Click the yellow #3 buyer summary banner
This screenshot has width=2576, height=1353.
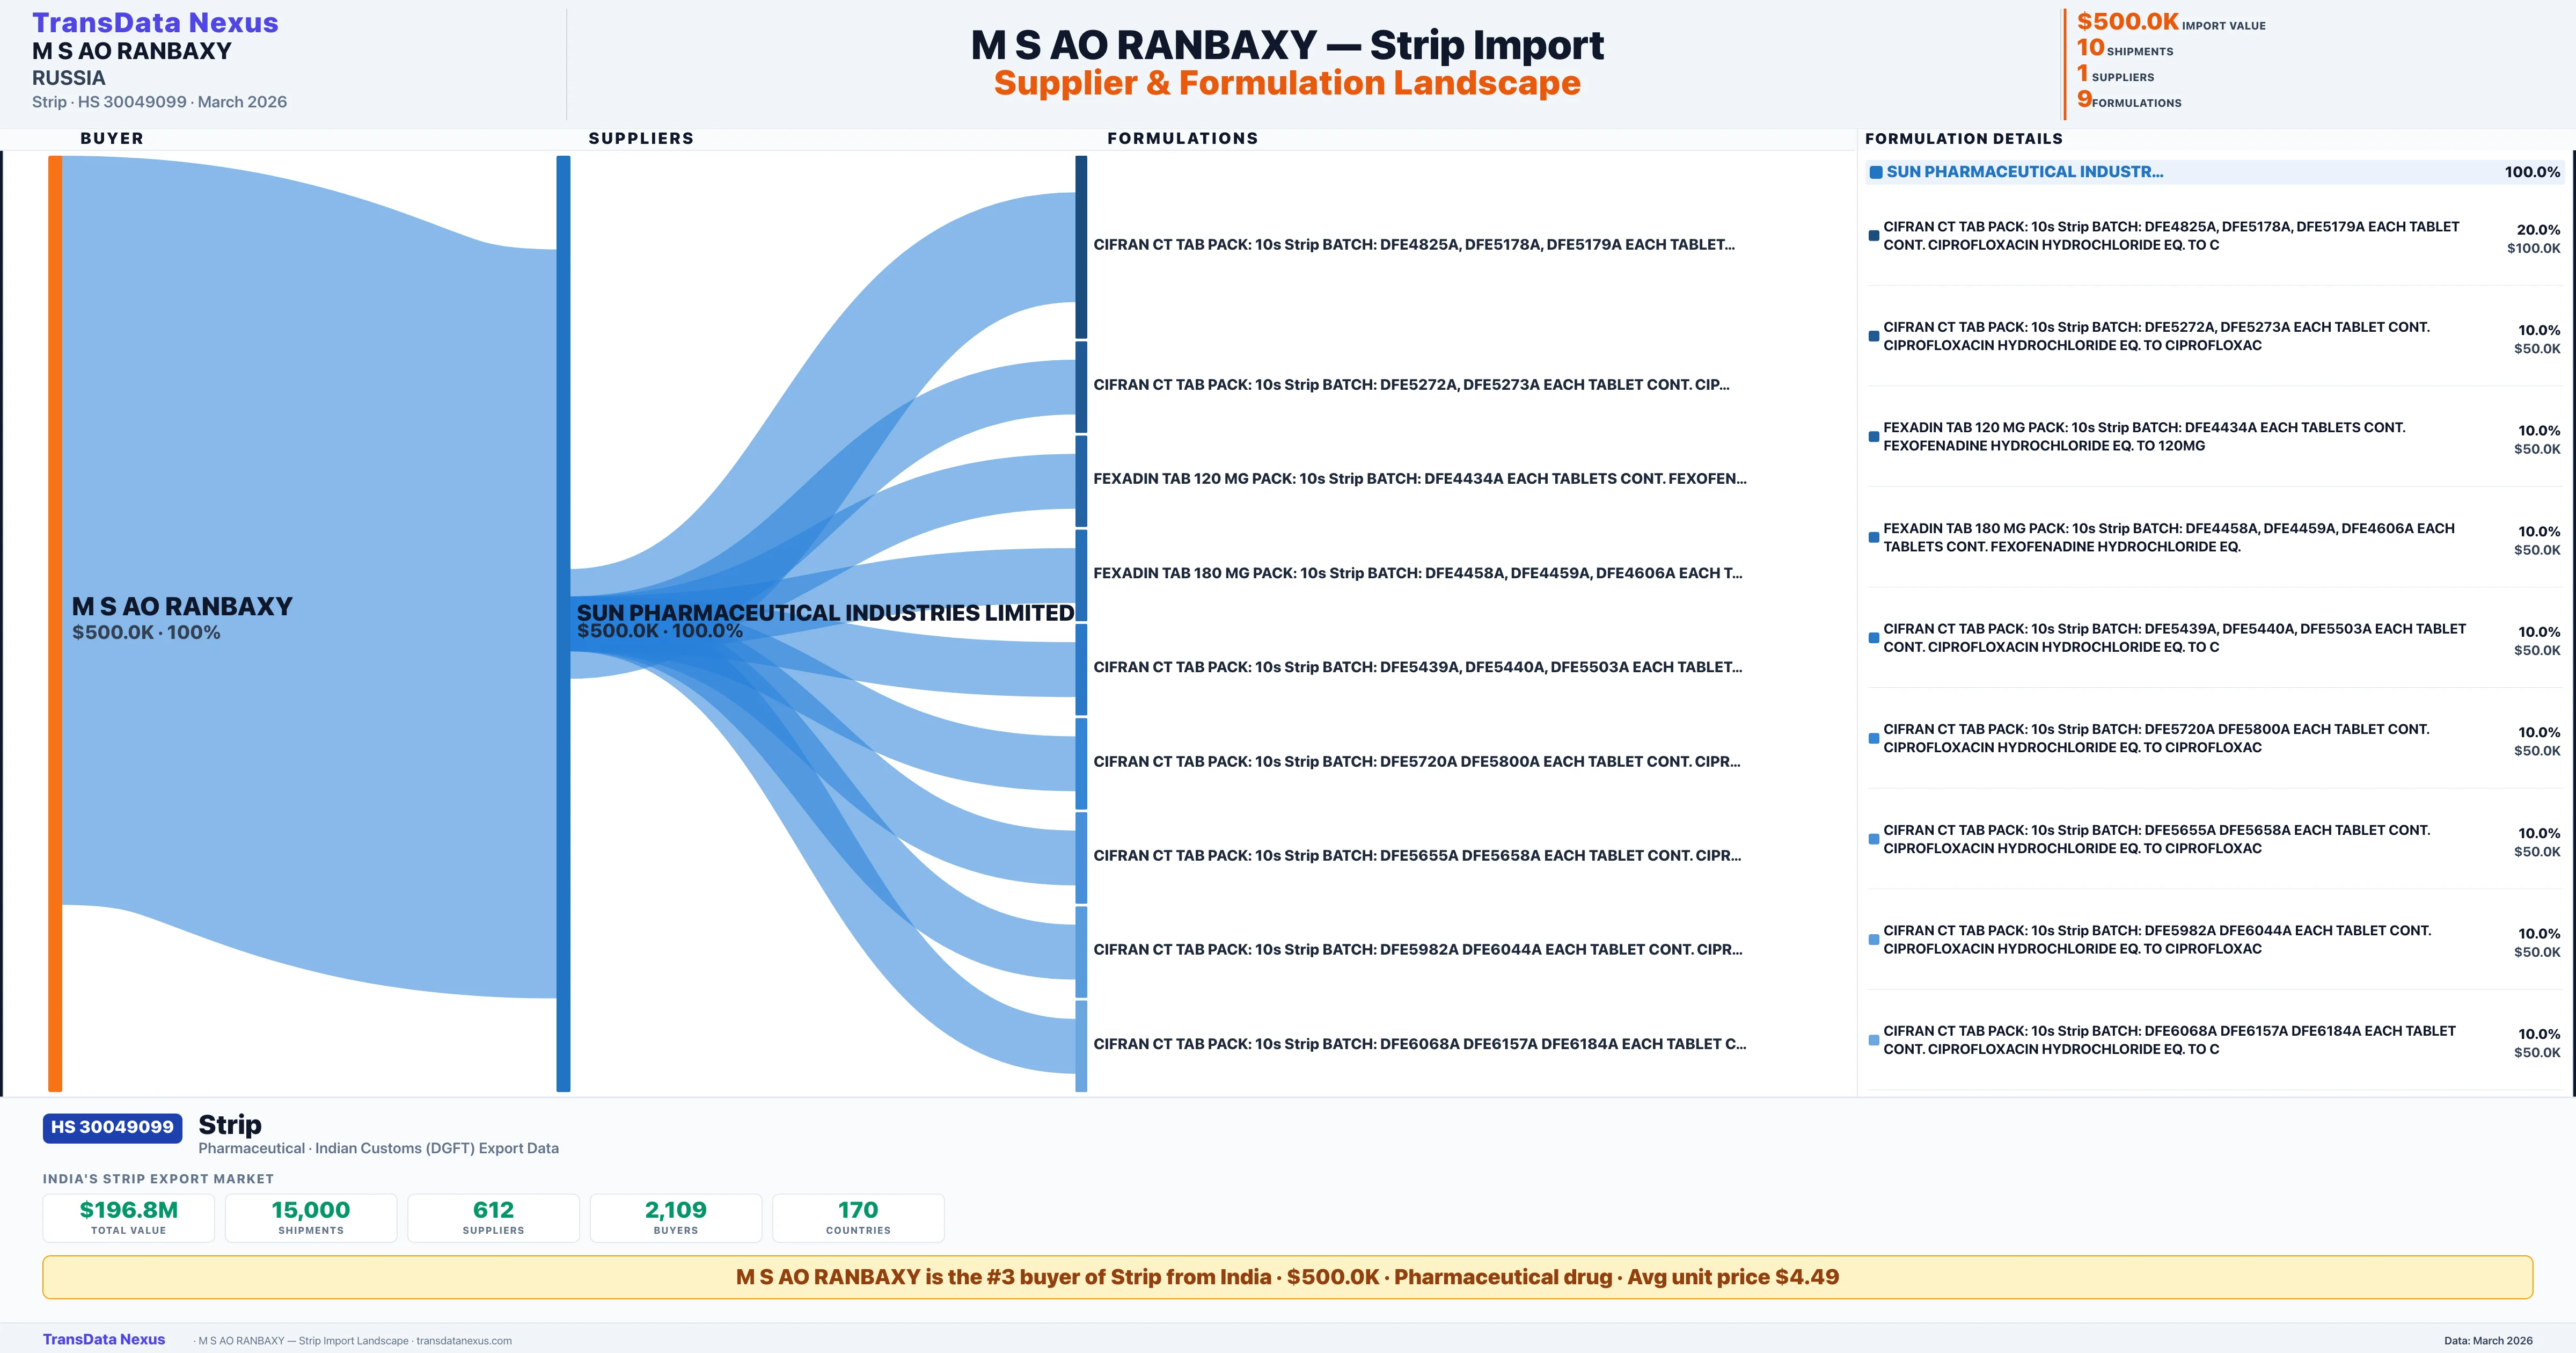tap(1287, 1277)
